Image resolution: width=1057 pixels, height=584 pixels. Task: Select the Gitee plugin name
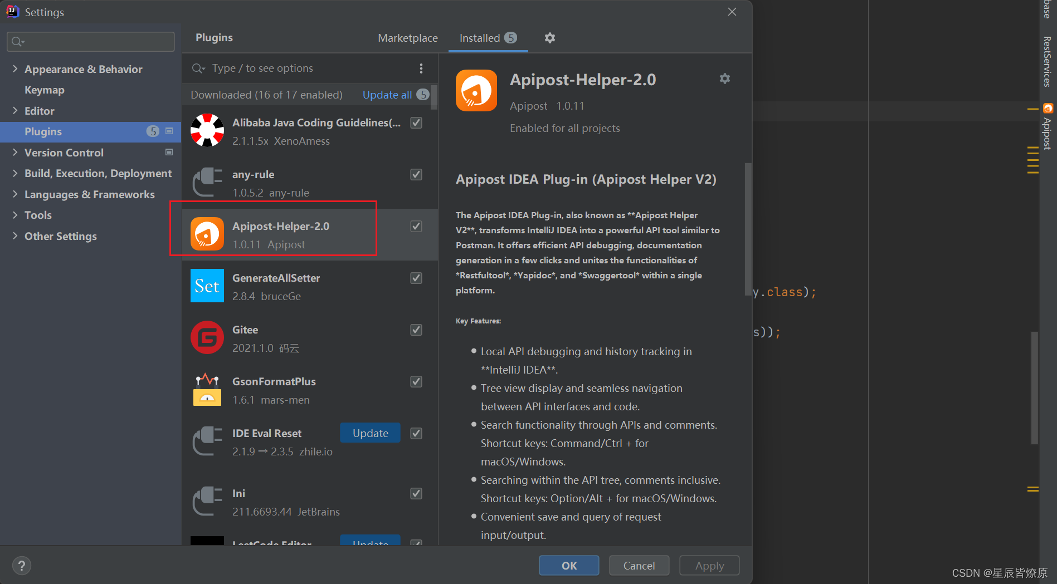[245, 330]
